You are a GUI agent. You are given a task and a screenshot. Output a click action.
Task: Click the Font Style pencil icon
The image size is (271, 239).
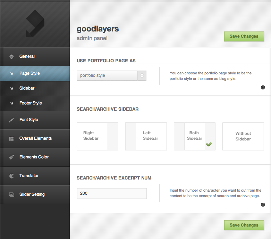11,120
